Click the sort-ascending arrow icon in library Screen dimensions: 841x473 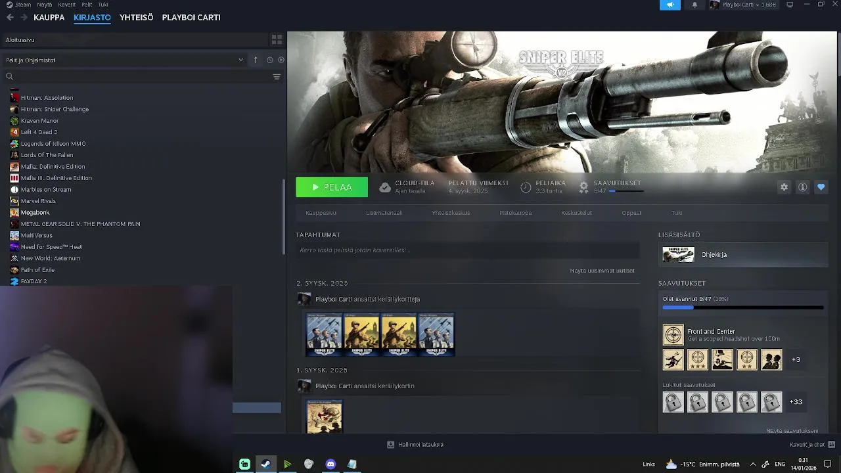click(x=256, y=60)
